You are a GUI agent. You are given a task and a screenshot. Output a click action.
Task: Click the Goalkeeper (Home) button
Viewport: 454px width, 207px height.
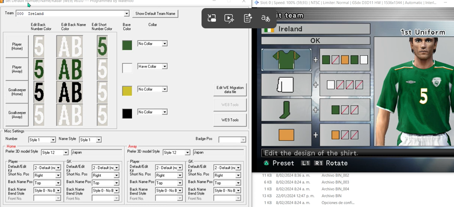(x=17, y=92)
